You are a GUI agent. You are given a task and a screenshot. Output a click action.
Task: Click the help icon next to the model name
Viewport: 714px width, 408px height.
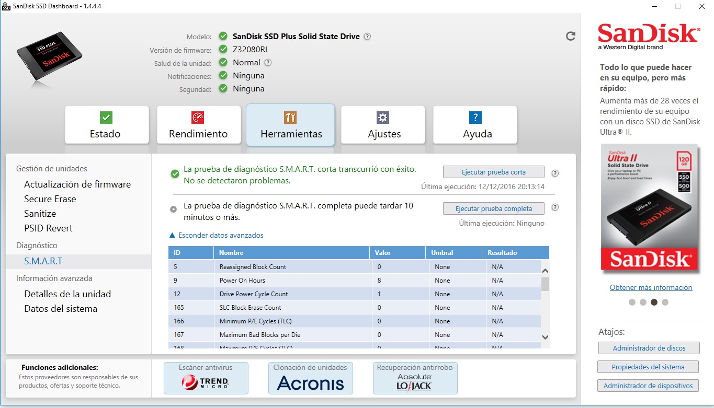(x=367, y=37)
